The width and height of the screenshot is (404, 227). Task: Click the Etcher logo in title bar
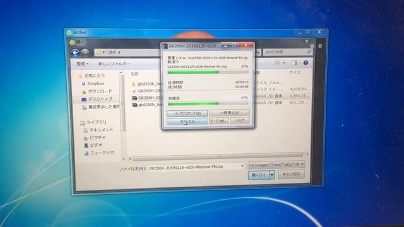click(x=69, y=32)
